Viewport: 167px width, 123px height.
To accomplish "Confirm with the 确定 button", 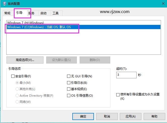I will [x=83, y=116].
